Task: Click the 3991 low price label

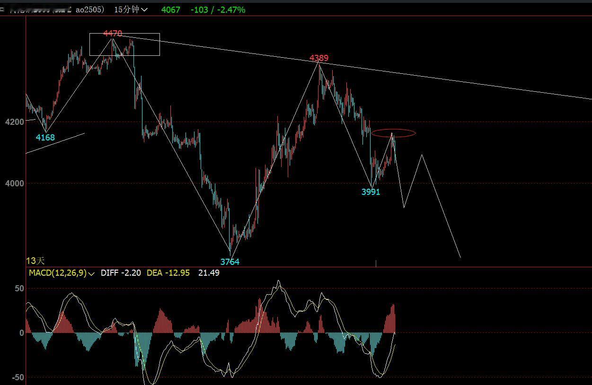Action: pyautogui.click(x=371, y=192)
